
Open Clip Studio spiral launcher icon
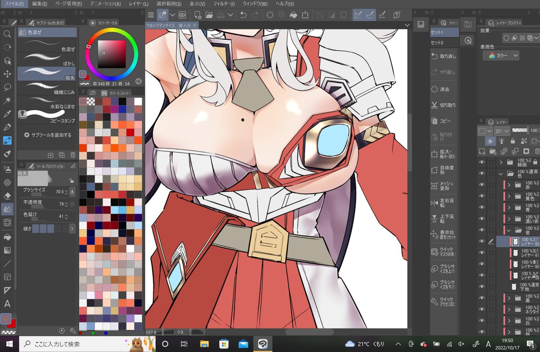[x=182, y=15]
